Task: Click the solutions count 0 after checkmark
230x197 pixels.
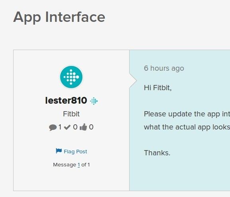Action: coord(75,127)
